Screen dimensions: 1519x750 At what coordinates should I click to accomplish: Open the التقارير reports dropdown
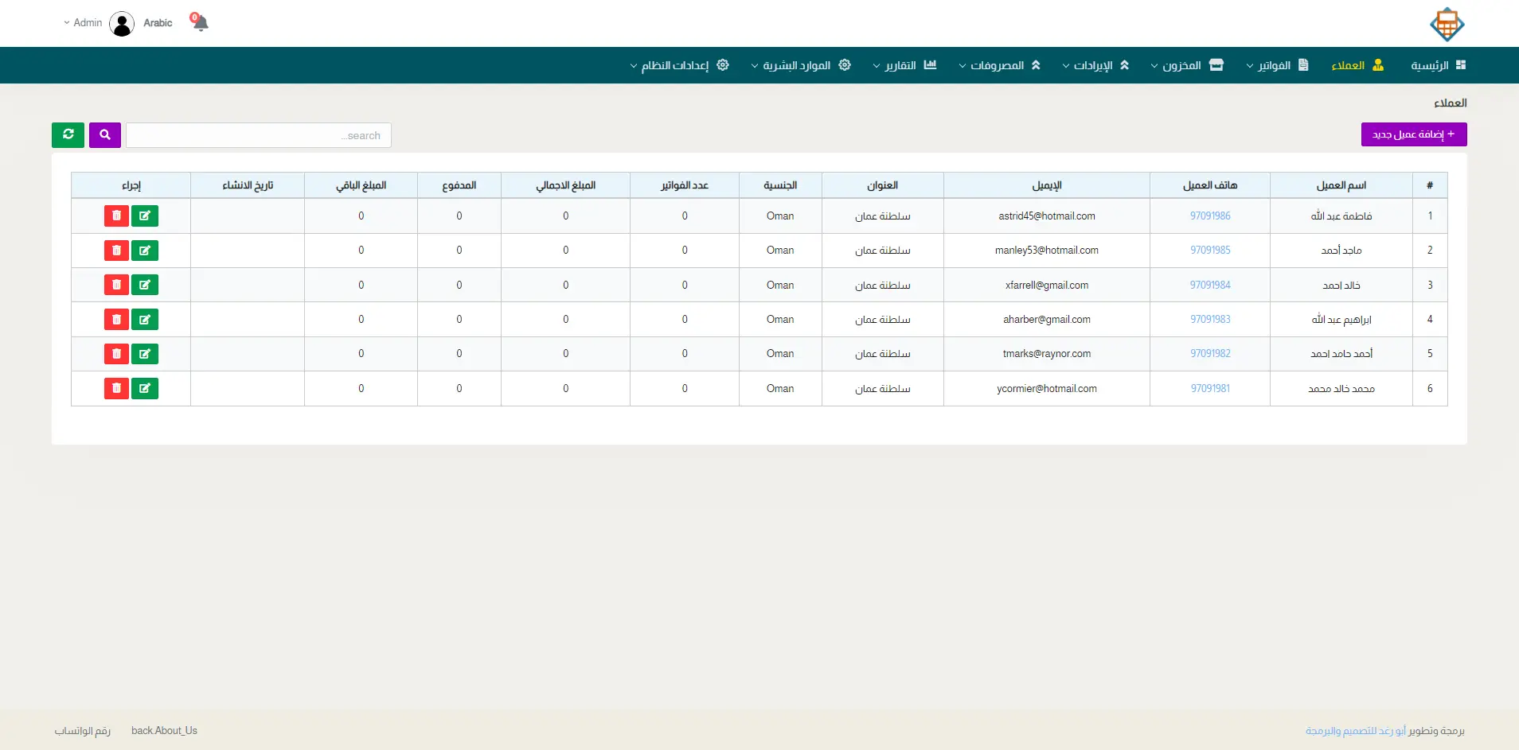click(904, 65)
